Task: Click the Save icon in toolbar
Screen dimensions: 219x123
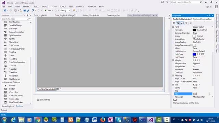Action: point(25,11)
